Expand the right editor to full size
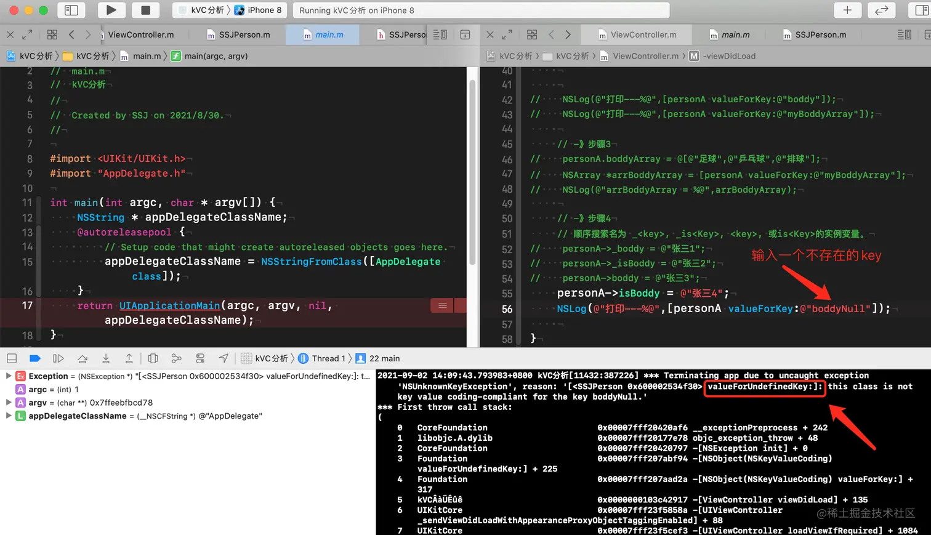Image resolution: width=931 pixels, height=535 pixels. pos(507,34)
